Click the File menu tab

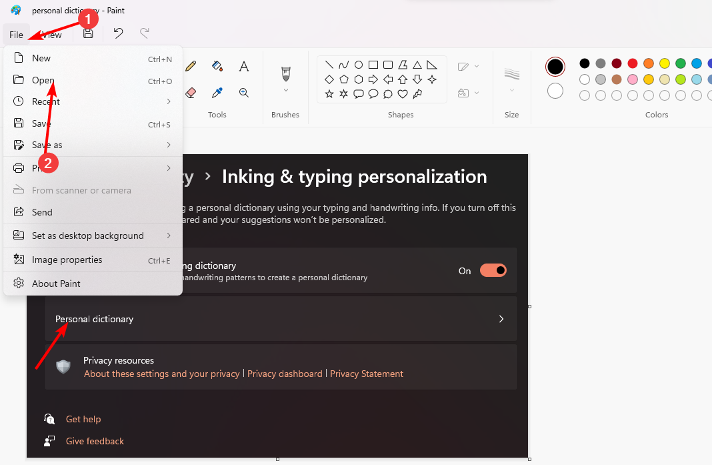tap(17, 35)
